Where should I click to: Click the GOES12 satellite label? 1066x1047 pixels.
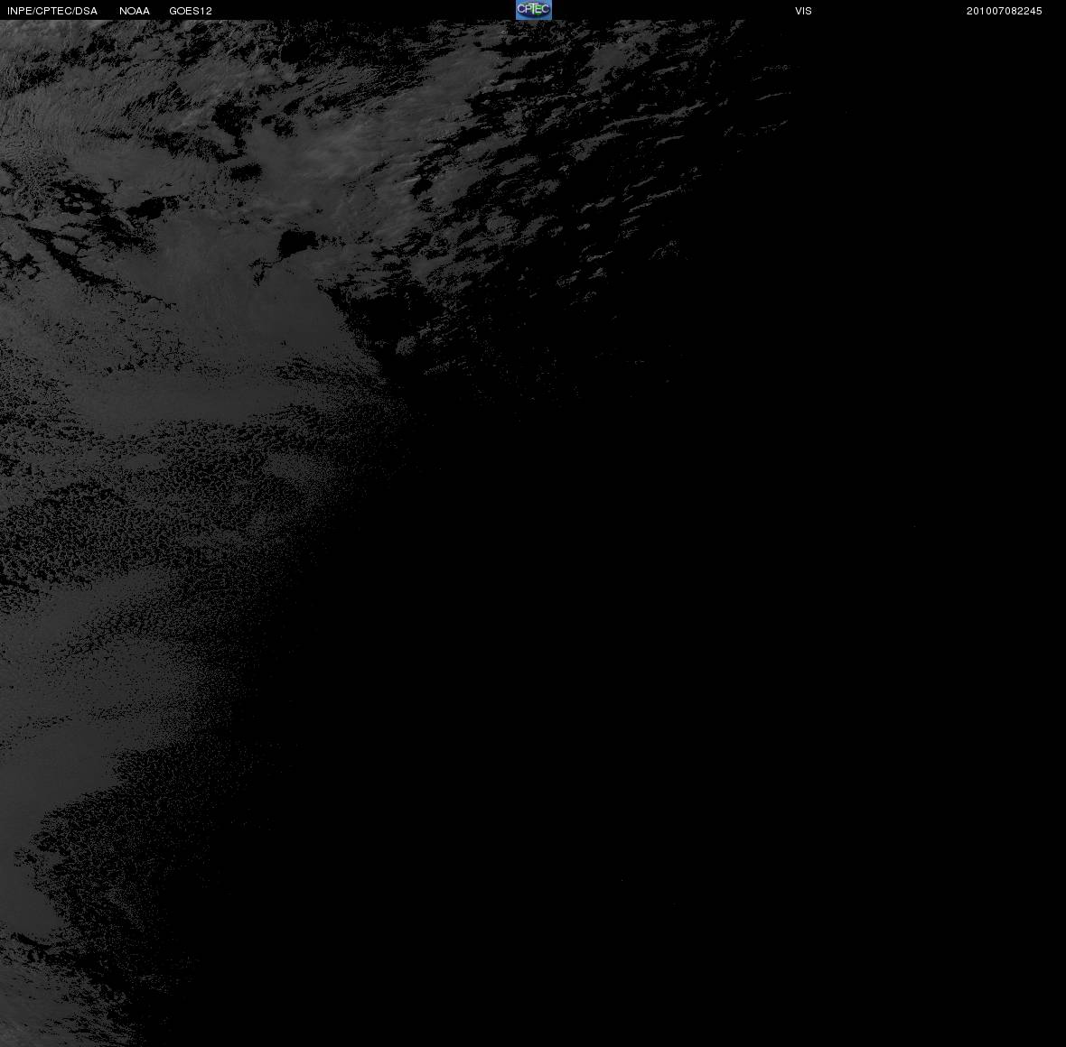coord(191,11)
